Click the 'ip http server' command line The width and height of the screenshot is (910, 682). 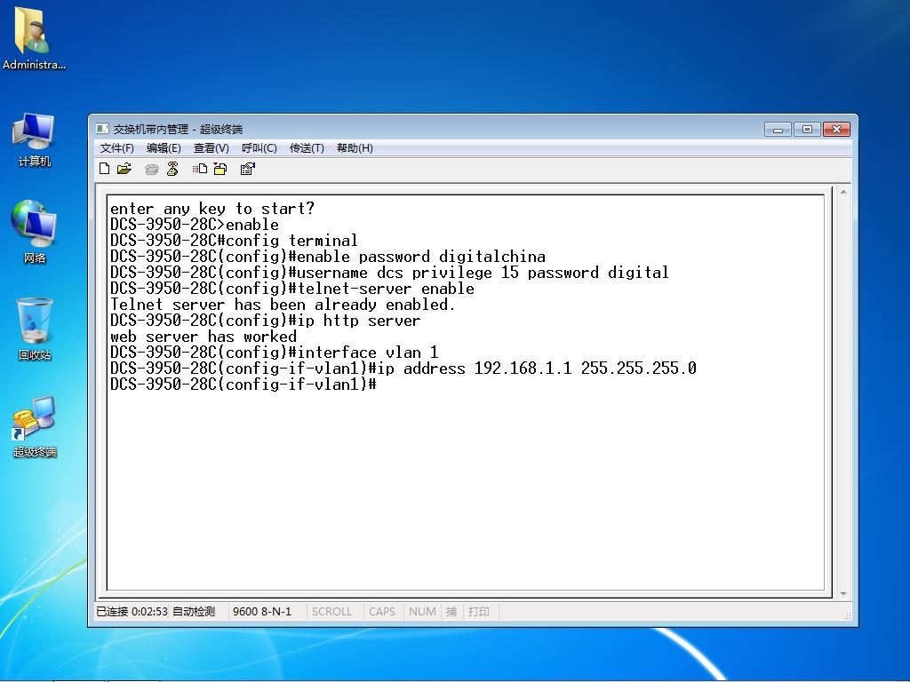[265, 320]
